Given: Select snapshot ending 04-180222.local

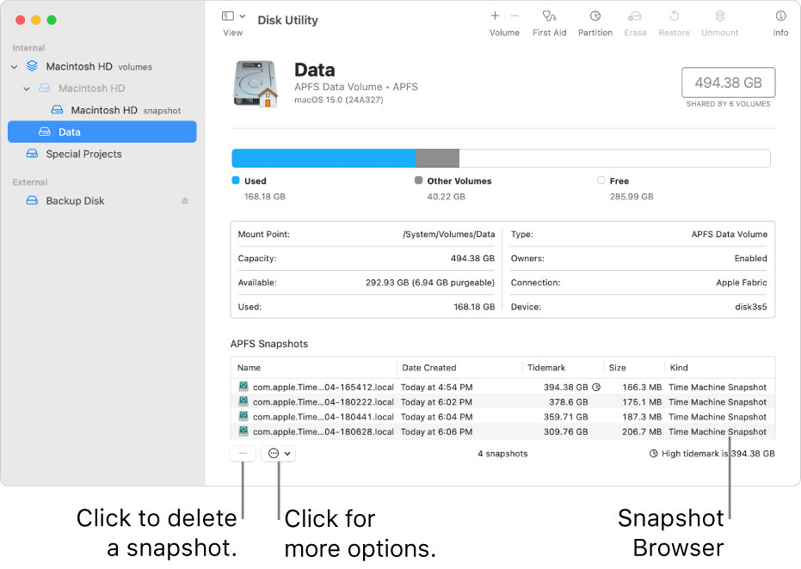Looking at the screenshot, I should click(x=502, y=401).
